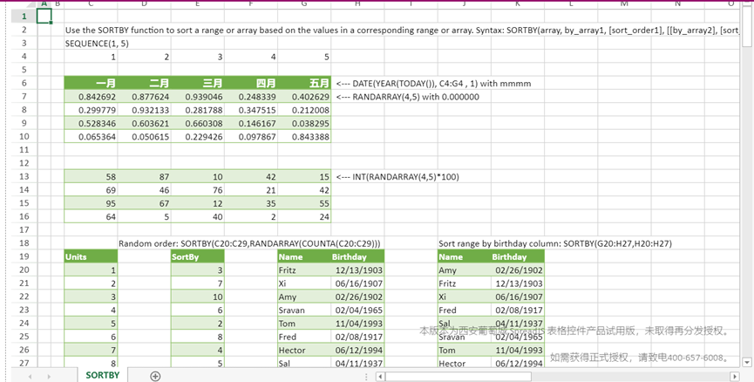Select row header 7

click(x=24, y=96)
